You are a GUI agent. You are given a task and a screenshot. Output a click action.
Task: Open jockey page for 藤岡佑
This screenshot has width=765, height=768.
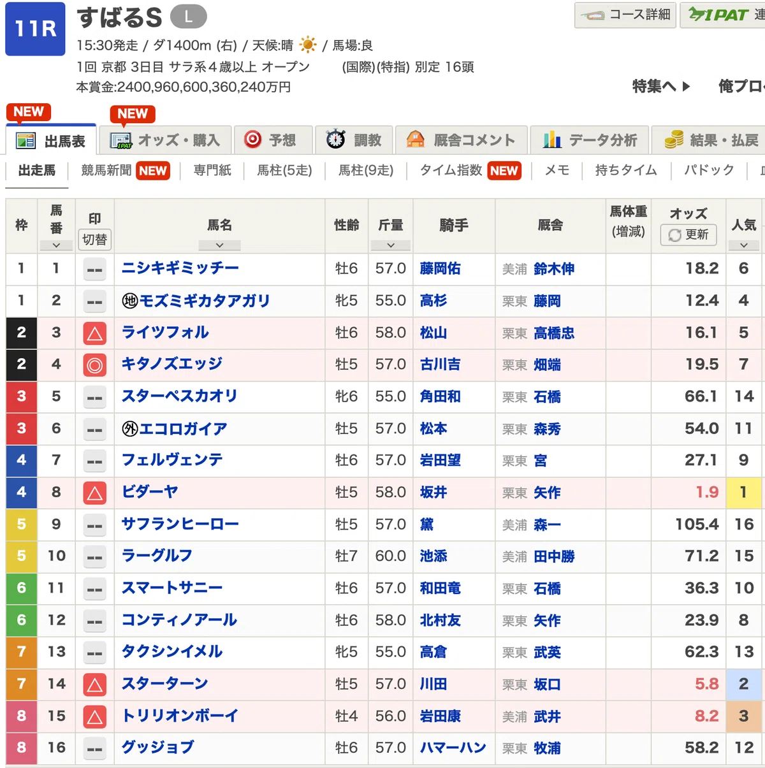441,268
